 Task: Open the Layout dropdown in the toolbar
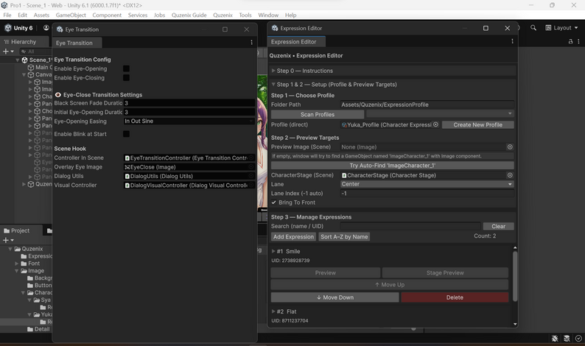(x=561, y=28)
